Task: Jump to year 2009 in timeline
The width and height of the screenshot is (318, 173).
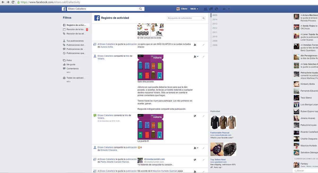Action: pyautogui.click(x=215, y=41)
